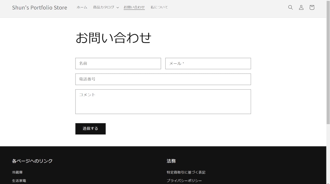
Task: Open 私について navigation link
Action: (x=159, y=7)
